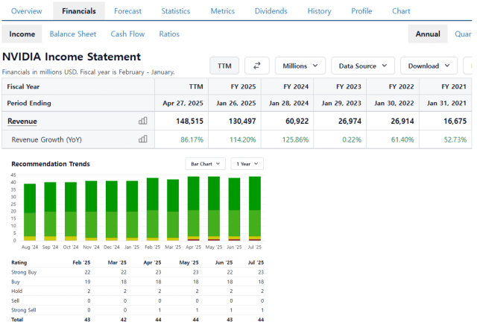Click the Apr '25 recommendation bar
Image resolution: width=477 pixels, height=331 pixels.
point(194,209)
